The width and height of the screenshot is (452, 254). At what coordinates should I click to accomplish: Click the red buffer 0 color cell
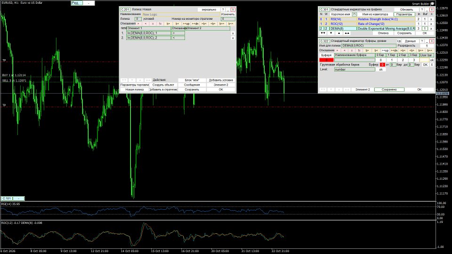326,60
